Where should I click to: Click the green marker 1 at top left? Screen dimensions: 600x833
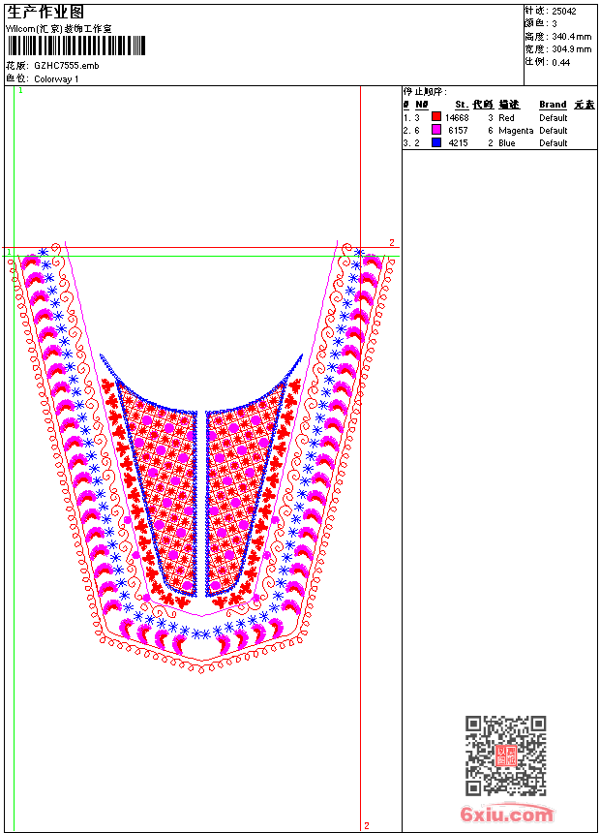pyautogui.click(x=20, y=91)
